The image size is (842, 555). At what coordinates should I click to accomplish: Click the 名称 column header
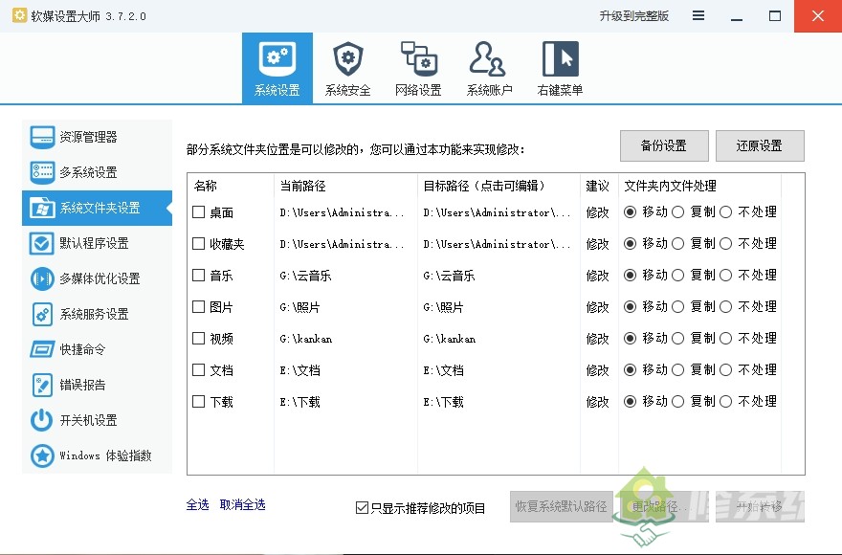pos(206,186)
